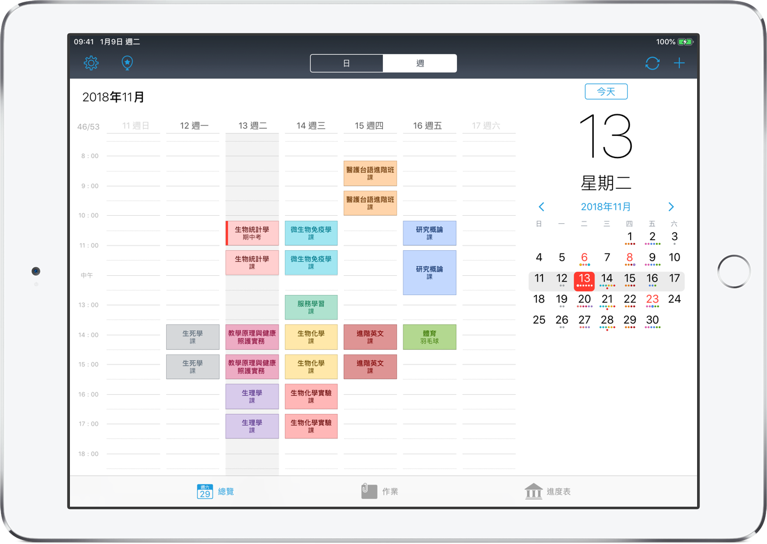Select 14 週三 column header
767x544 pixels.
click(x=311, y=126)
